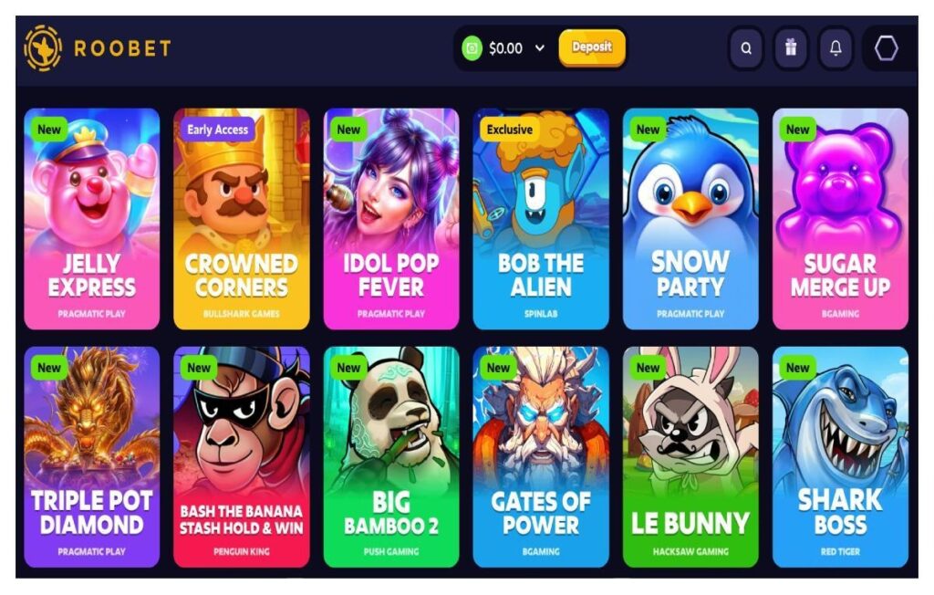Open the search magnifier icon
934x595 pixels.
coord(746,48)
